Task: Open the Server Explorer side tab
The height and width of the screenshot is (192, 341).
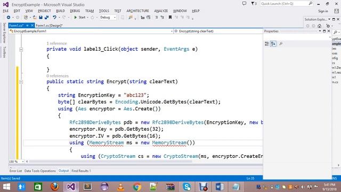Action: pos(4,33)
